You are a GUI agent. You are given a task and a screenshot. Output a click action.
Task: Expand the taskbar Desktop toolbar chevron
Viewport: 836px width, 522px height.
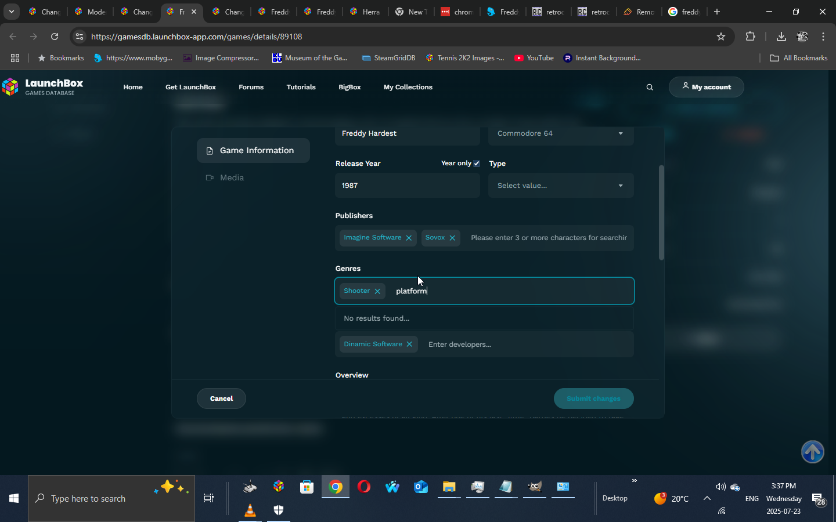(635, 480)
